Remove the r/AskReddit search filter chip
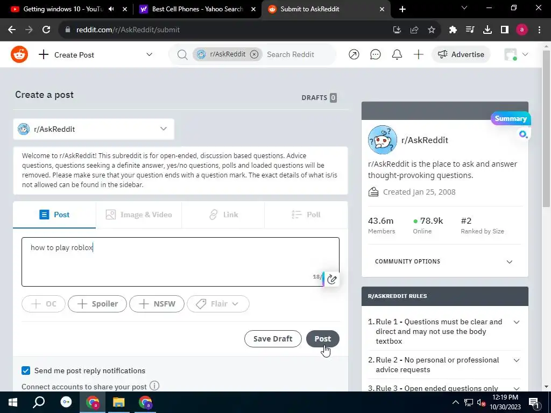551x413 pixels. click(254, 54)
